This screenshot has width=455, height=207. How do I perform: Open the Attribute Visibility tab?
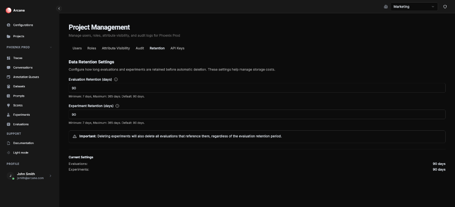coord(116,48)
